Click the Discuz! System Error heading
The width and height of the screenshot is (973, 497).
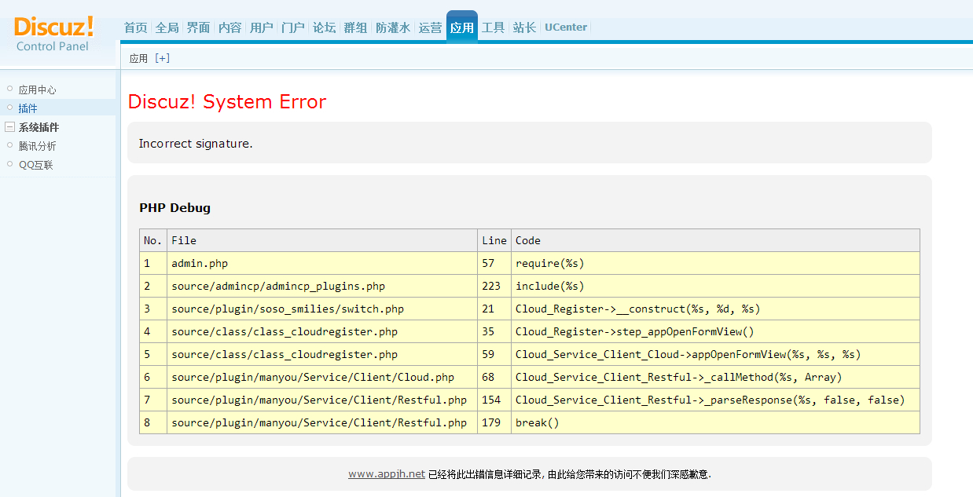[227, 102]
